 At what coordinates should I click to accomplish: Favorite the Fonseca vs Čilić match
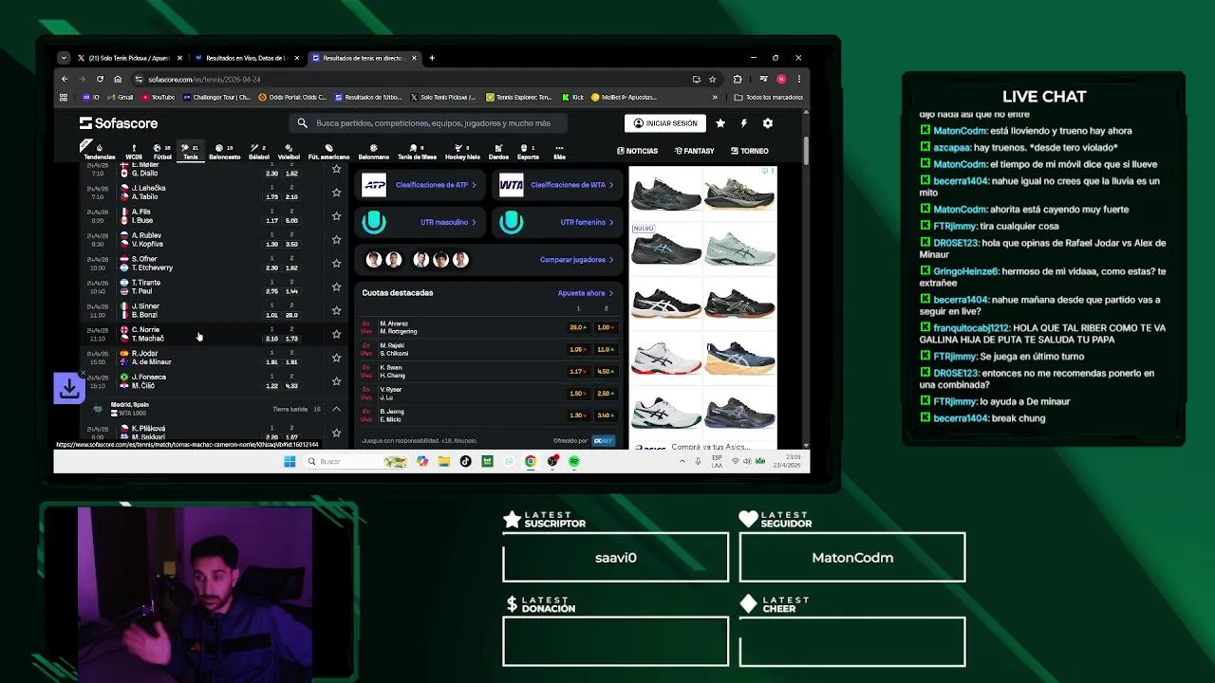[336, 381]
